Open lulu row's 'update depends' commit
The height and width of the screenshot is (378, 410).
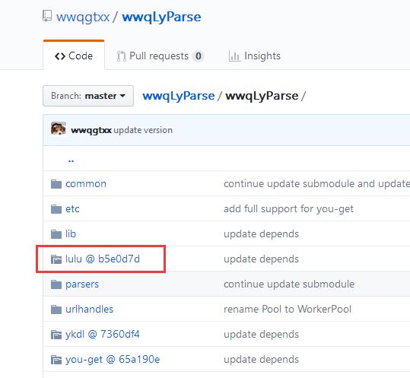pyautogui.click(x=261, y=259)
